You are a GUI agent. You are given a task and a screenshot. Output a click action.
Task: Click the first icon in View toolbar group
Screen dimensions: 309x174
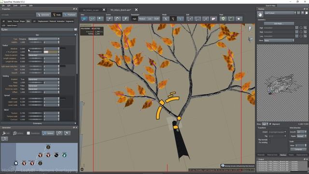[x=84, y=19]
